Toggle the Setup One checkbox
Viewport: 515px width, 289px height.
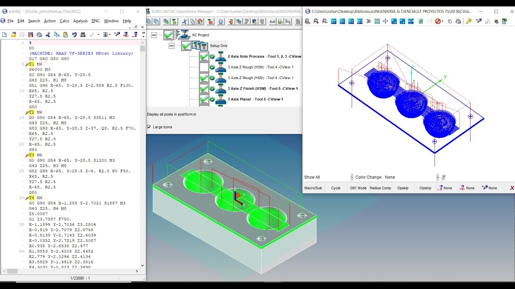(186, 46)
